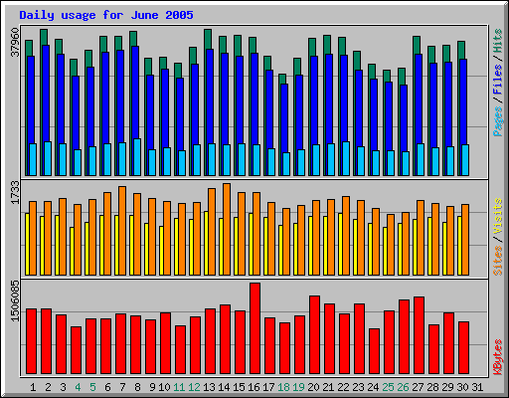Click day label 27 on the x-axis
Screen dimensions: 509x398
click(x=418, y=387)
